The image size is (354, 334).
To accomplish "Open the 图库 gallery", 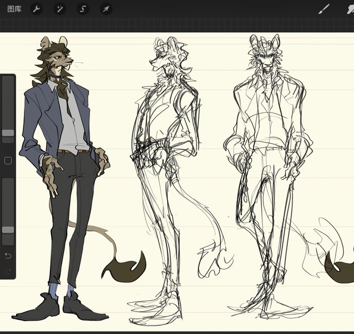I will [15, 9].
